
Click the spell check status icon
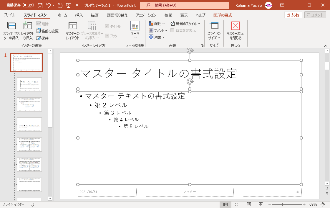point(32,204)
